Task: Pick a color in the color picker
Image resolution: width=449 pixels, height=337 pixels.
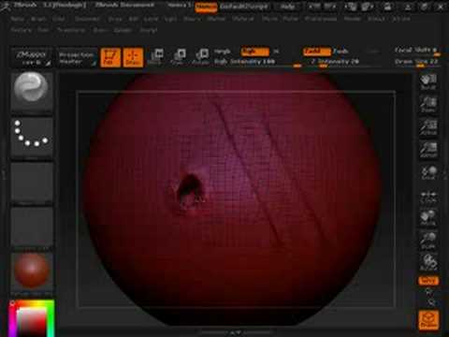Action: tap(32, 318)
